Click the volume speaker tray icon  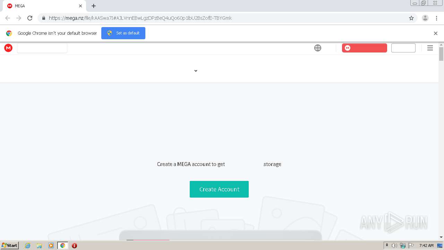[394, 245]
